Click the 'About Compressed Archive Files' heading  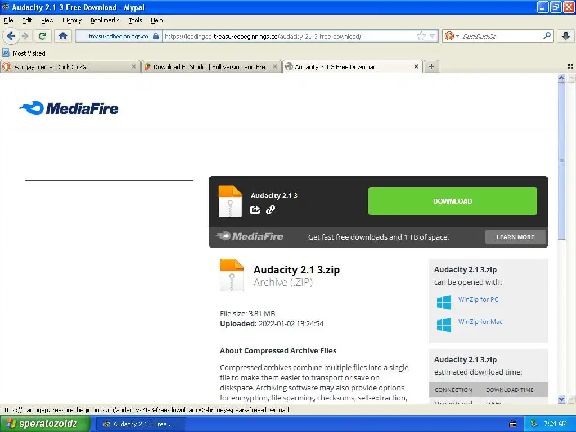(278, 350)
